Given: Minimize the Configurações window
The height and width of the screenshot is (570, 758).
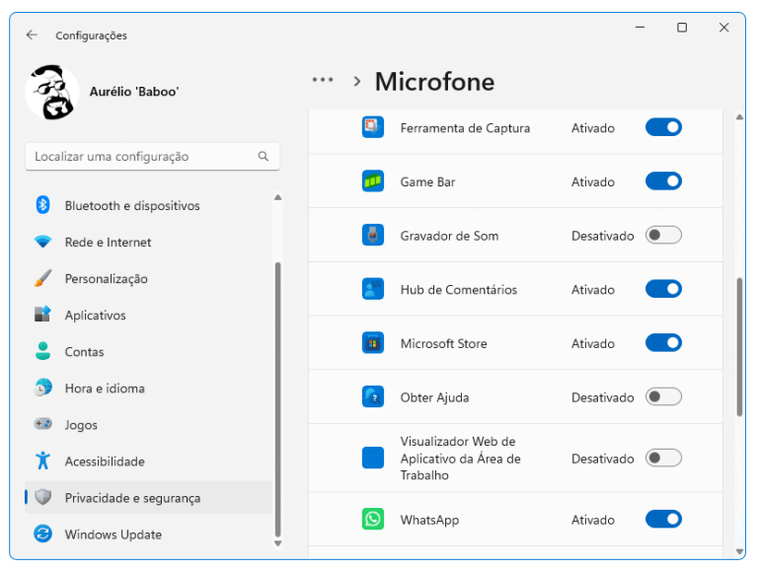Looking at the screenshot, I should pyautogui.click(x=640, y=28).
